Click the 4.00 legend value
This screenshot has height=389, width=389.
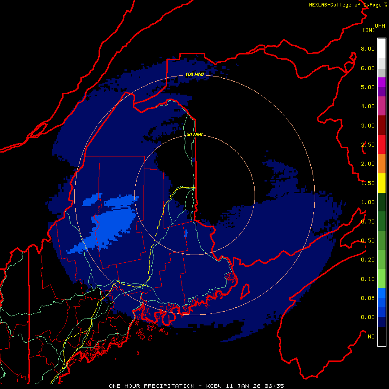click(368, 106)
